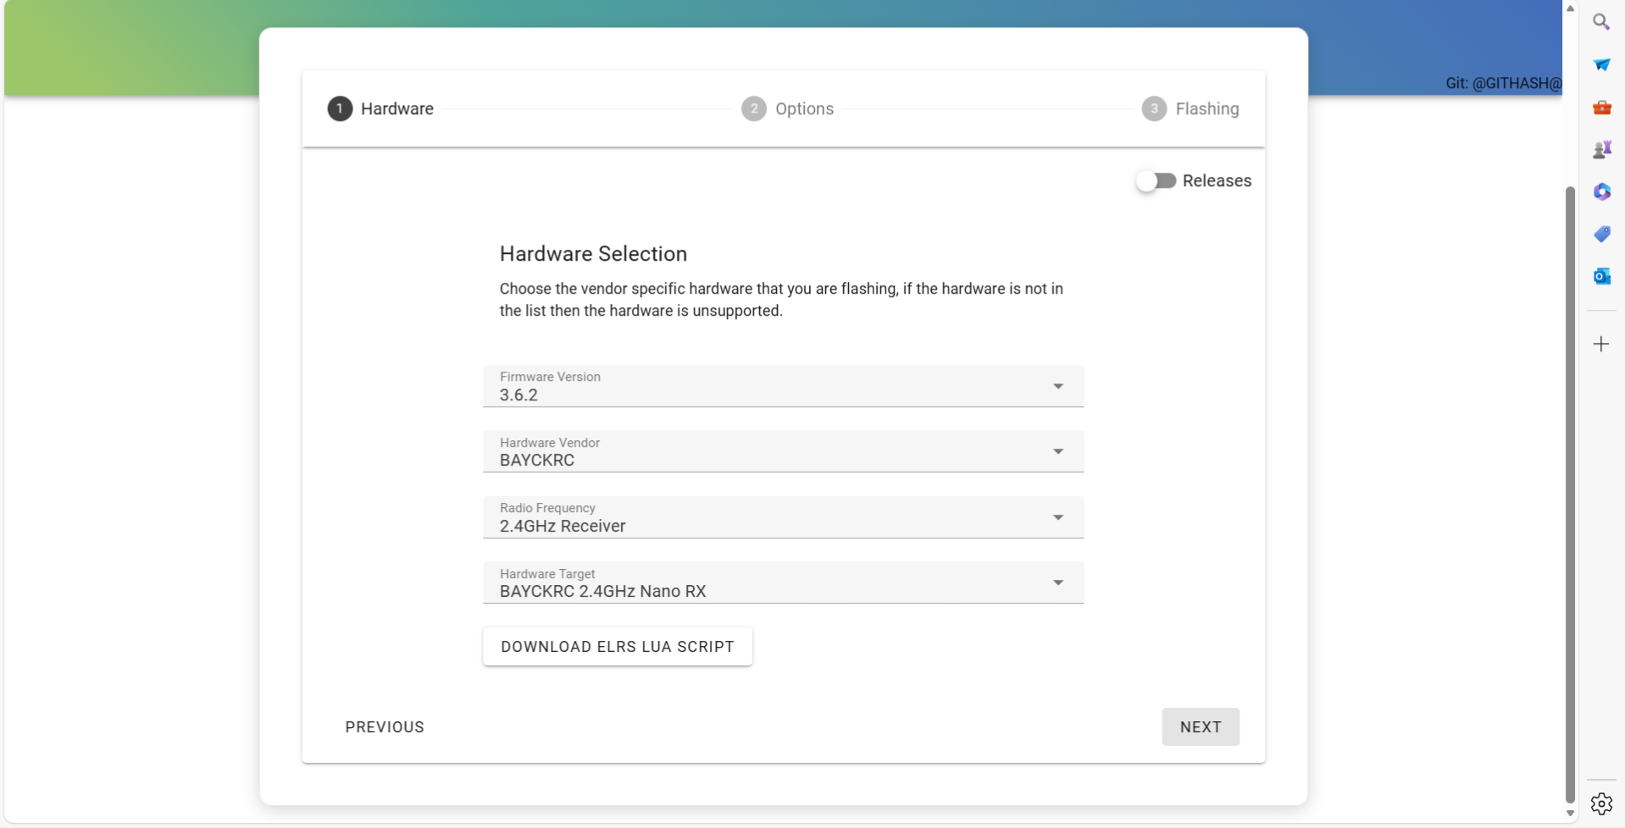
Task: Open Outlook from the sidebar
Action: pyautogui.click(x=1600, y=277)
